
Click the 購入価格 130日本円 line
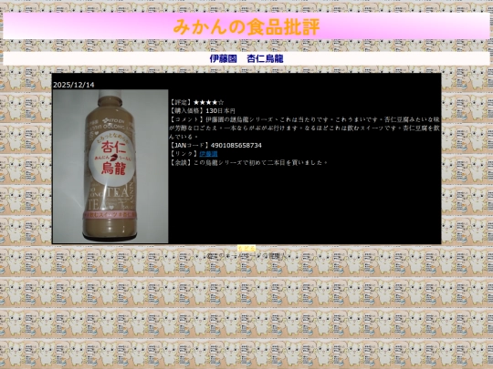202,111
